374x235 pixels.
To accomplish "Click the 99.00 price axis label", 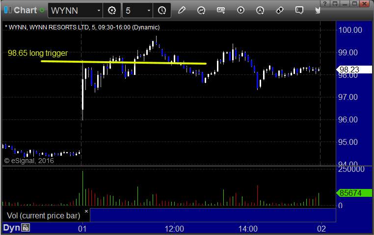I will 348,52.
